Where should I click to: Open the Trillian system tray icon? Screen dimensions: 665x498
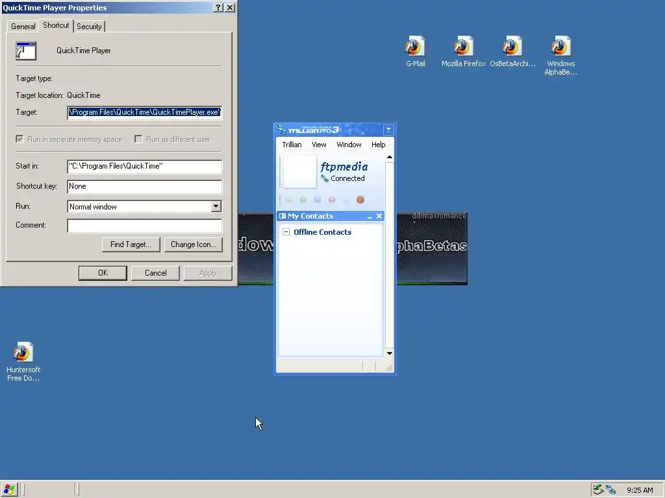(x=610, y=490)
